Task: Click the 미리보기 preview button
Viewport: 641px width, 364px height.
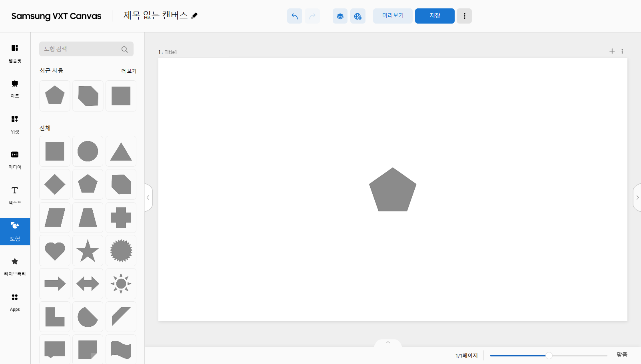Action: coord(393,16)
